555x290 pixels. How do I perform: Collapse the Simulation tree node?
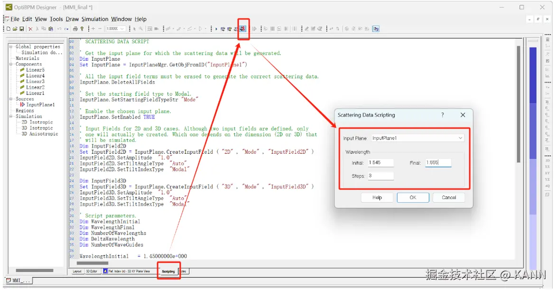(11, 116)
